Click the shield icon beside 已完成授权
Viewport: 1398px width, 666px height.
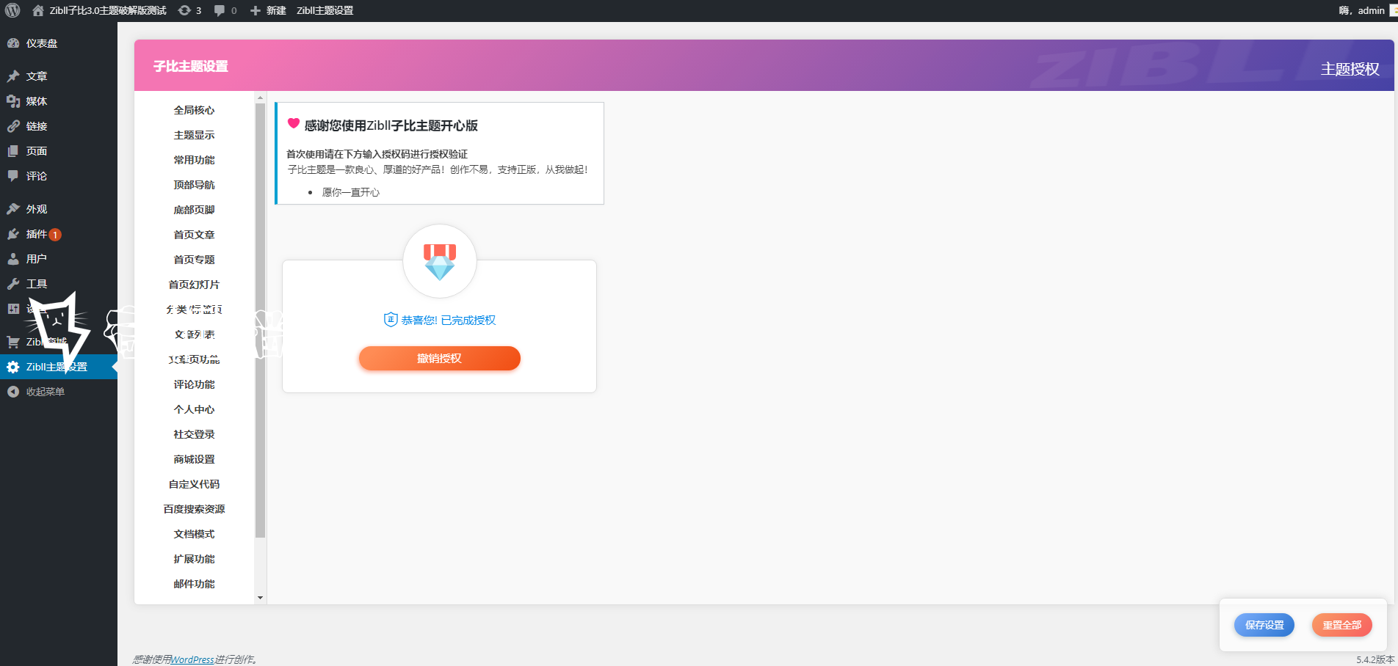pos(391,320)
